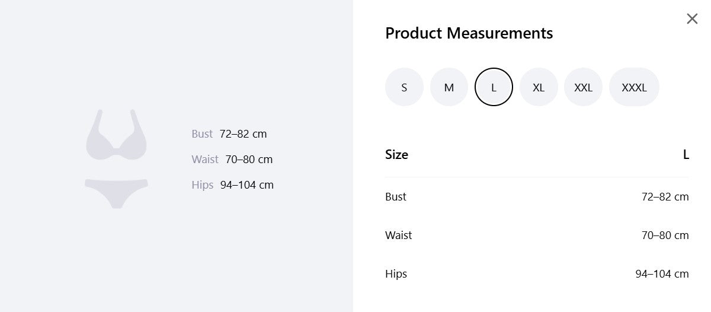The width and height of the screenshot is (711, 312).
Task: Click the Hips row in measurements table
Action: click(537, 274)
